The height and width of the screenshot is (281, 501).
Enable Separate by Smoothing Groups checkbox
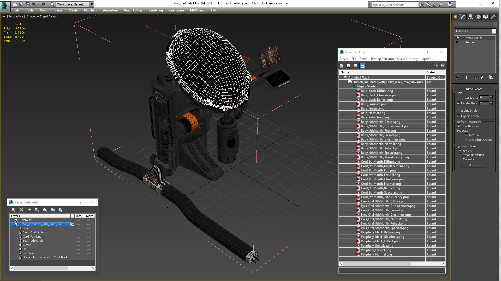(x=467, y=140)
